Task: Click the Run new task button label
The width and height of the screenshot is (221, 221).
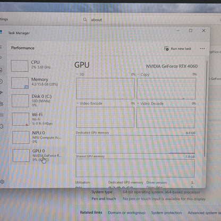Action: (181, 48)
